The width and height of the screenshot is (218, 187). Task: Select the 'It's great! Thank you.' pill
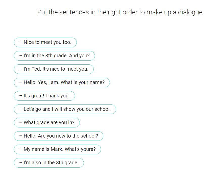pos(44,96)
